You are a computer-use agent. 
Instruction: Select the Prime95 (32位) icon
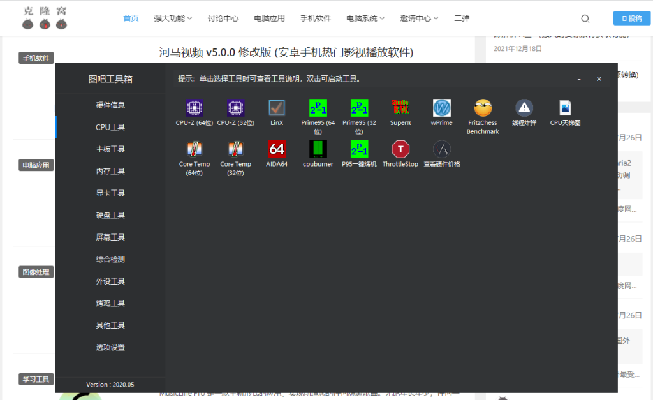[x=359, y=108]
